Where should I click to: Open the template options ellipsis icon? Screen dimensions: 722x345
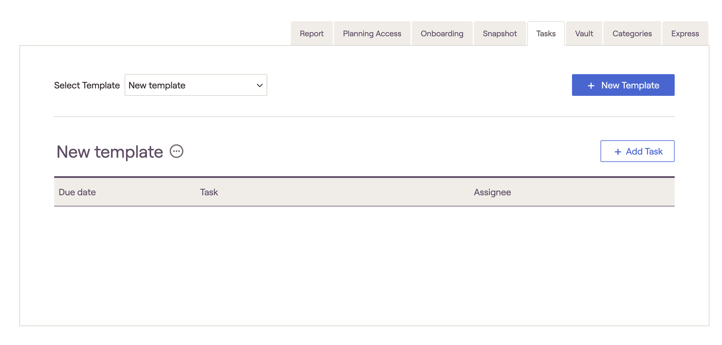[x=176, y=151]
